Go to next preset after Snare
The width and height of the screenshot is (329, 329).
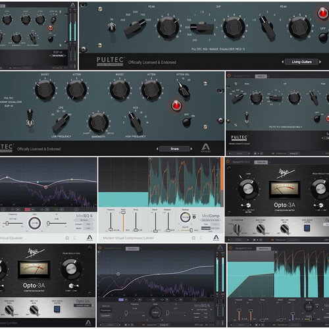pyautogui.click(x=191, y=149)
